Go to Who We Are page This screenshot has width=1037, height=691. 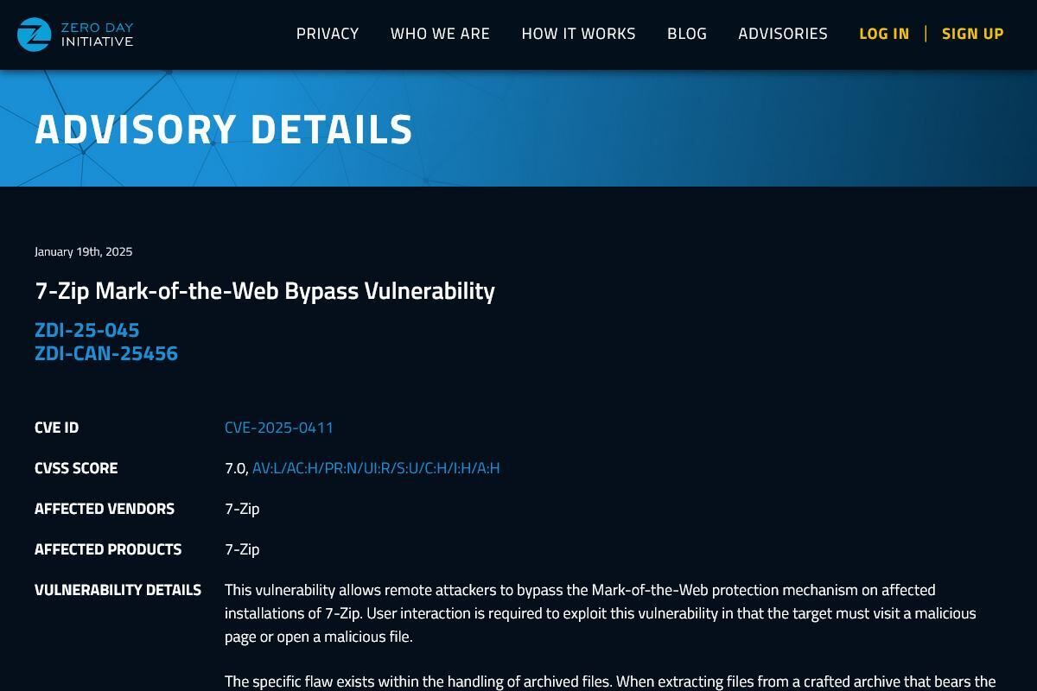point(440,34)
